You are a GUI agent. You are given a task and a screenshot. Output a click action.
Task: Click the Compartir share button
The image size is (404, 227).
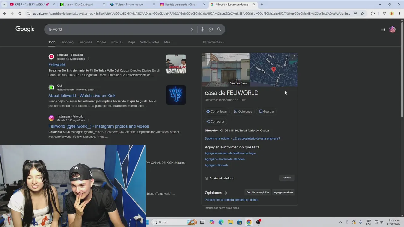coord(216,121)
